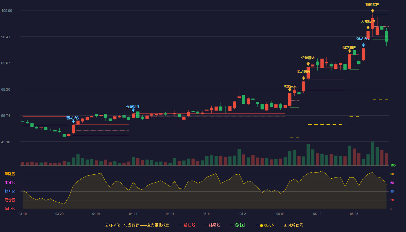Click the magenta 60 indicator scale value
This screenshot has height=232, width=406.
click(392, 183)
